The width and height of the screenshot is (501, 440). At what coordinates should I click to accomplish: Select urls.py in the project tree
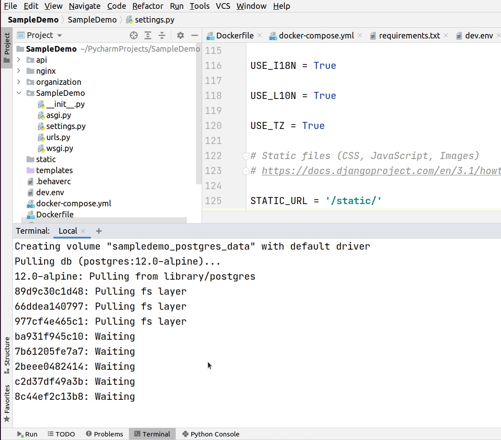[x=58, y=137]
